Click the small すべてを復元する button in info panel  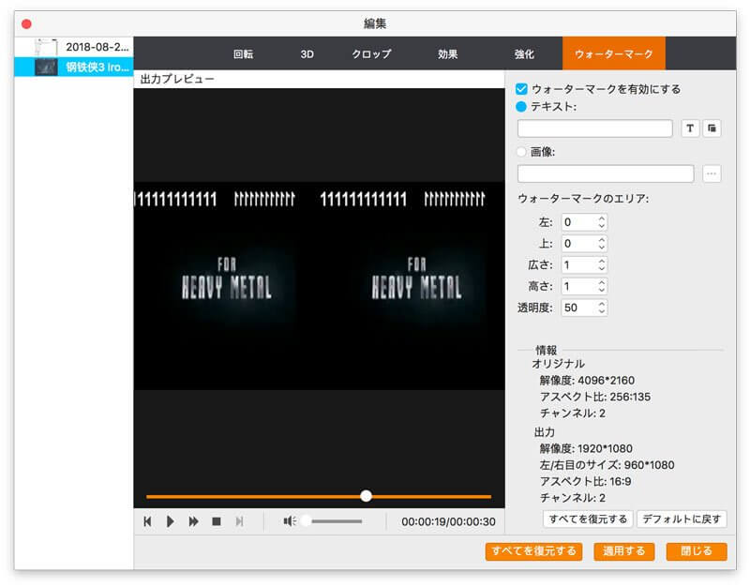[x=588, y=519]
